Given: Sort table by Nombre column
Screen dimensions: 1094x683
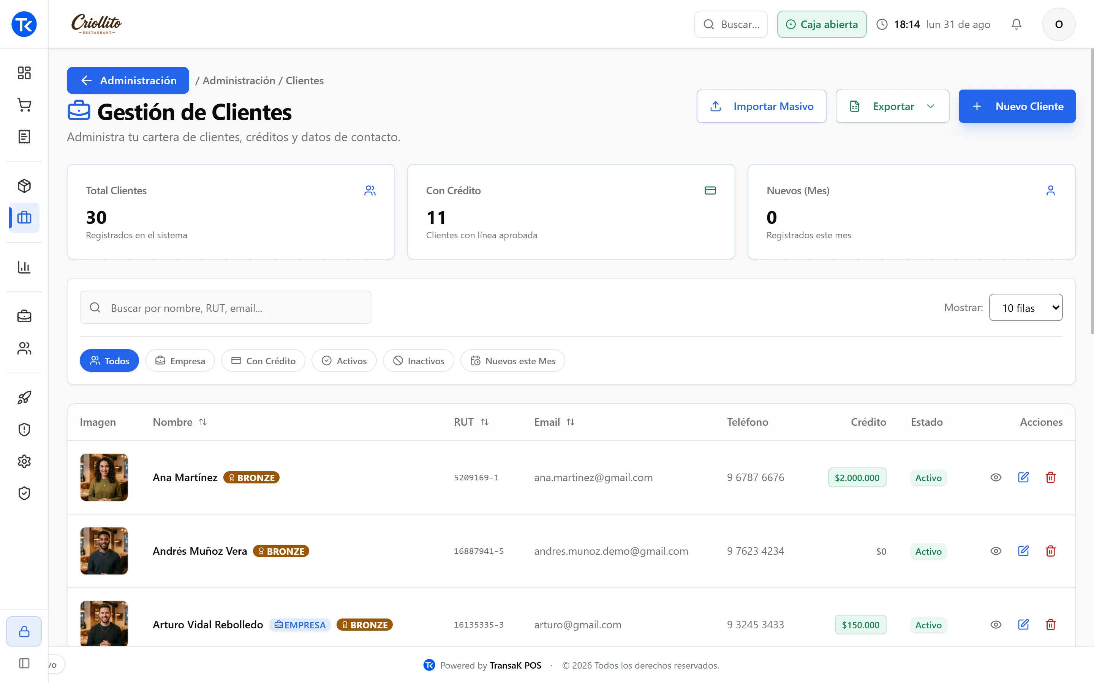Looking at the screenshot, I should click(x=180, y=422).
